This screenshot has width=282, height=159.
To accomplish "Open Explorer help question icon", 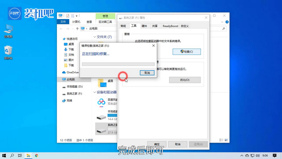I will click(x=227, y=22).
